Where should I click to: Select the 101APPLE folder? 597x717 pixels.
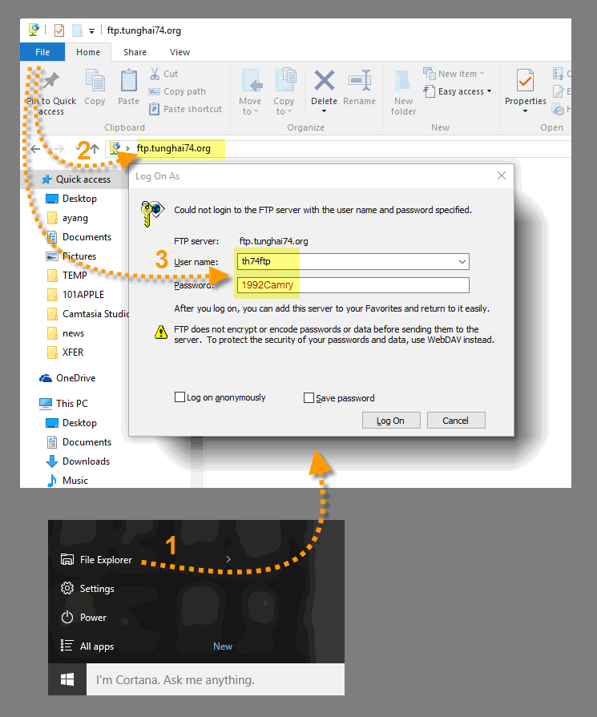(76, 295)
